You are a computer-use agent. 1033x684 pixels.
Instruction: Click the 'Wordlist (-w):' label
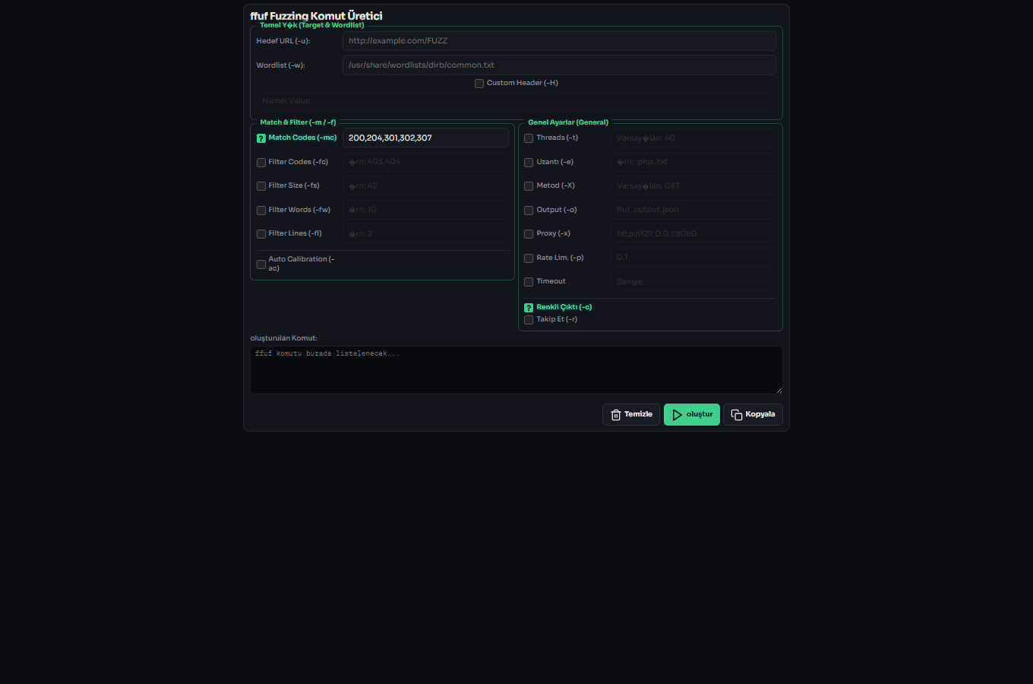[x=281, y=65]
